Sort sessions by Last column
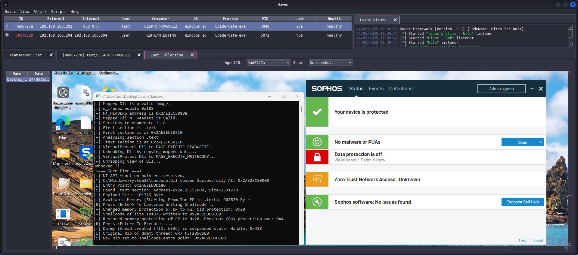 point(300,19)
